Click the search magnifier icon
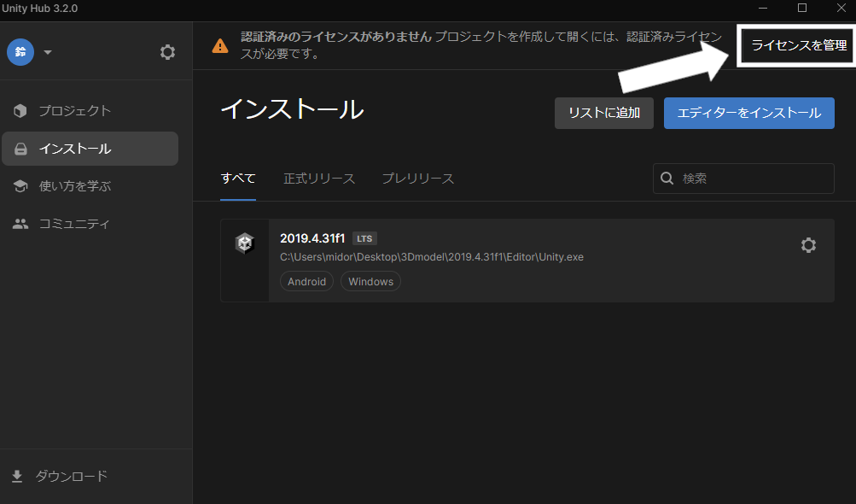 pyautogui.click(x=667, y=179)
